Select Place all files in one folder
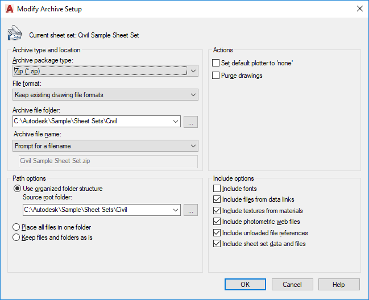This screenshot has height=300, width=369. (x=16, y=227)
